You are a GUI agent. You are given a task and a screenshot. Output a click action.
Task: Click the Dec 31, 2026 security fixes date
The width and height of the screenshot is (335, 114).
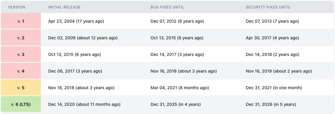[259, 105]
